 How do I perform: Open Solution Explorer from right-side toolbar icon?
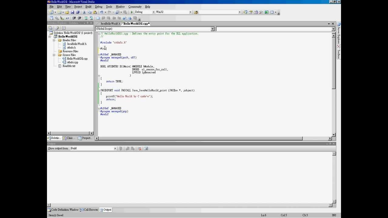tap(245, 12)
